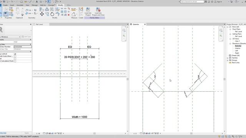Close the Properties palette
The image size is (246, 138).
coord(31,25)
